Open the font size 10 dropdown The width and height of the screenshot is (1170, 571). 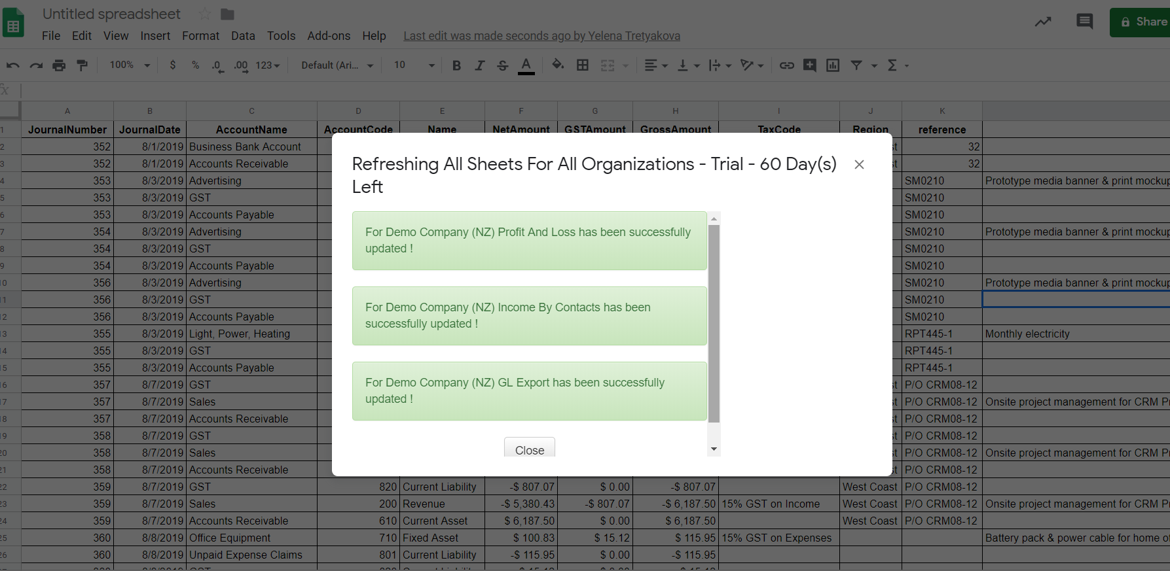[x=414, y=65]
